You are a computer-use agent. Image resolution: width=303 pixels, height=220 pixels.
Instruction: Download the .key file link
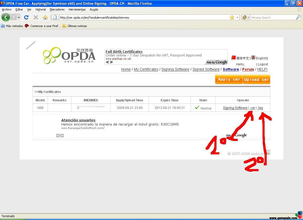[x=260, y=108]
